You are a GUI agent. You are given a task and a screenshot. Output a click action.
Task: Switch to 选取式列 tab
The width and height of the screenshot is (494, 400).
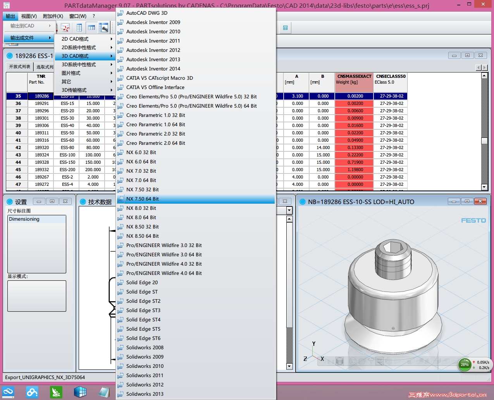(45, 67)
